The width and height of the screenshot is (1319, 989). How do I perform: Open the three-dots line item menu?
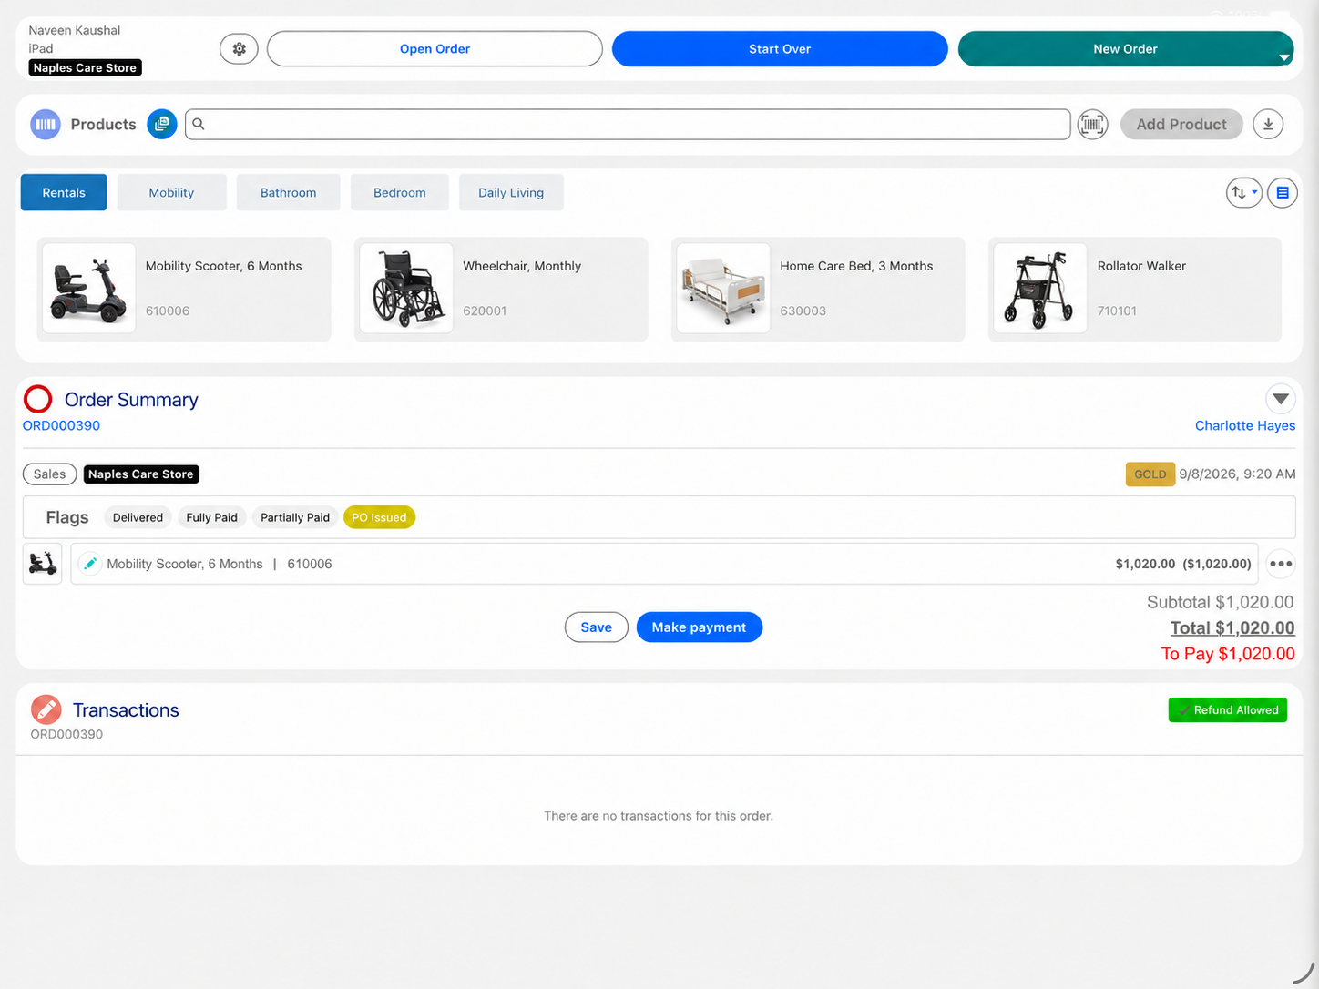1281,564
